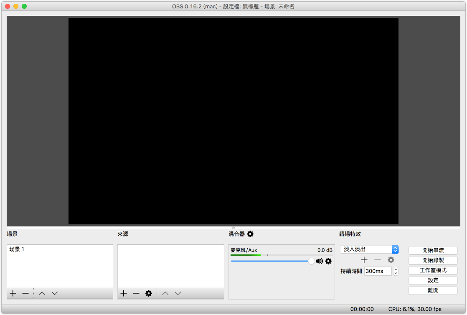Click 開始錄製 to start recording
This screenshot has width=467, height=315.
coord(433,260)
